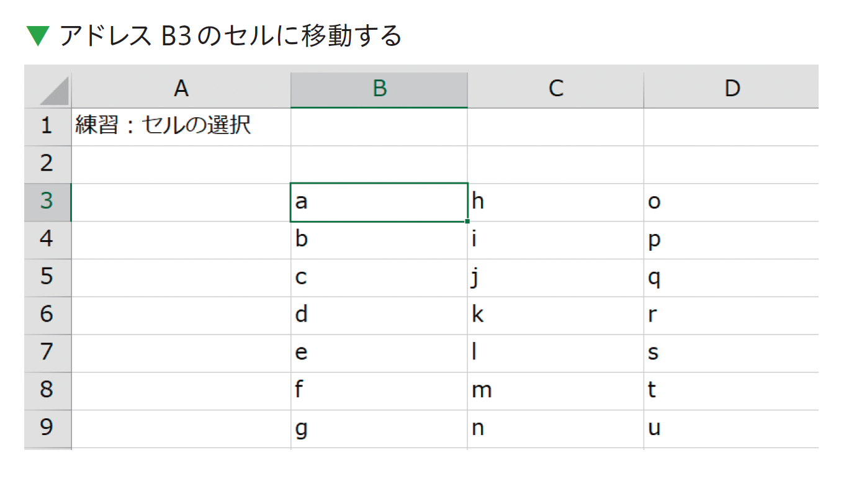Select cell containing letter o
This screenshot has height=481, width=854.
click(731, 202)
